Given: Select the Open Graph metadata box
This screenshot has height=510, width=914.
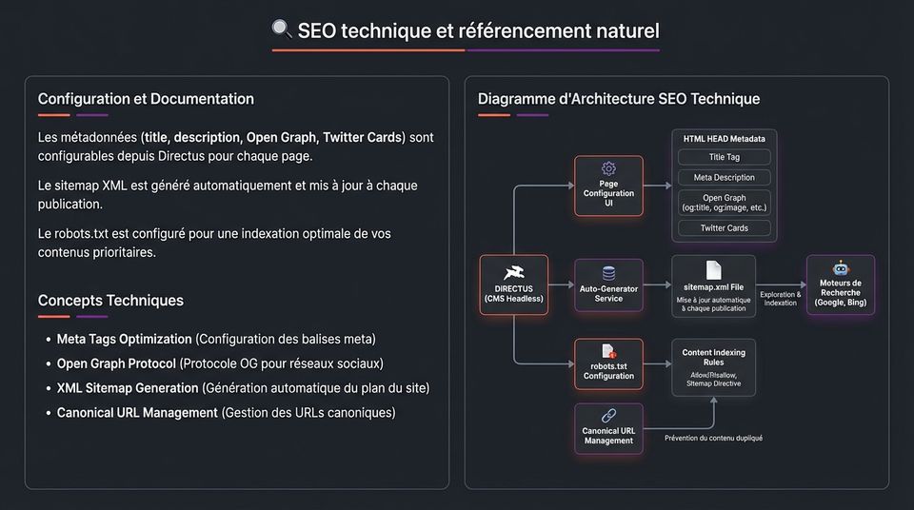Looking at the screenshot, I should coord(724,203).
